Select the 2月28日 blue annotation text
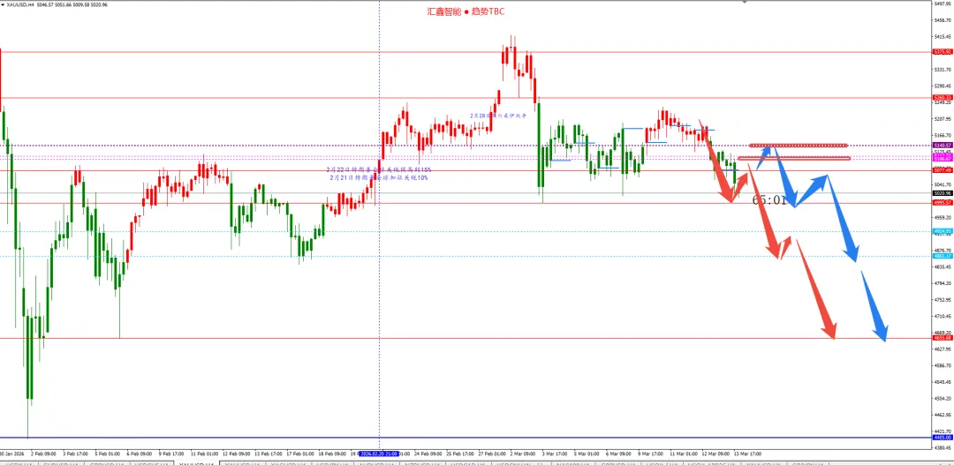Image resolution: width=954 pixels, height=465 pixels. coord(497,115)
